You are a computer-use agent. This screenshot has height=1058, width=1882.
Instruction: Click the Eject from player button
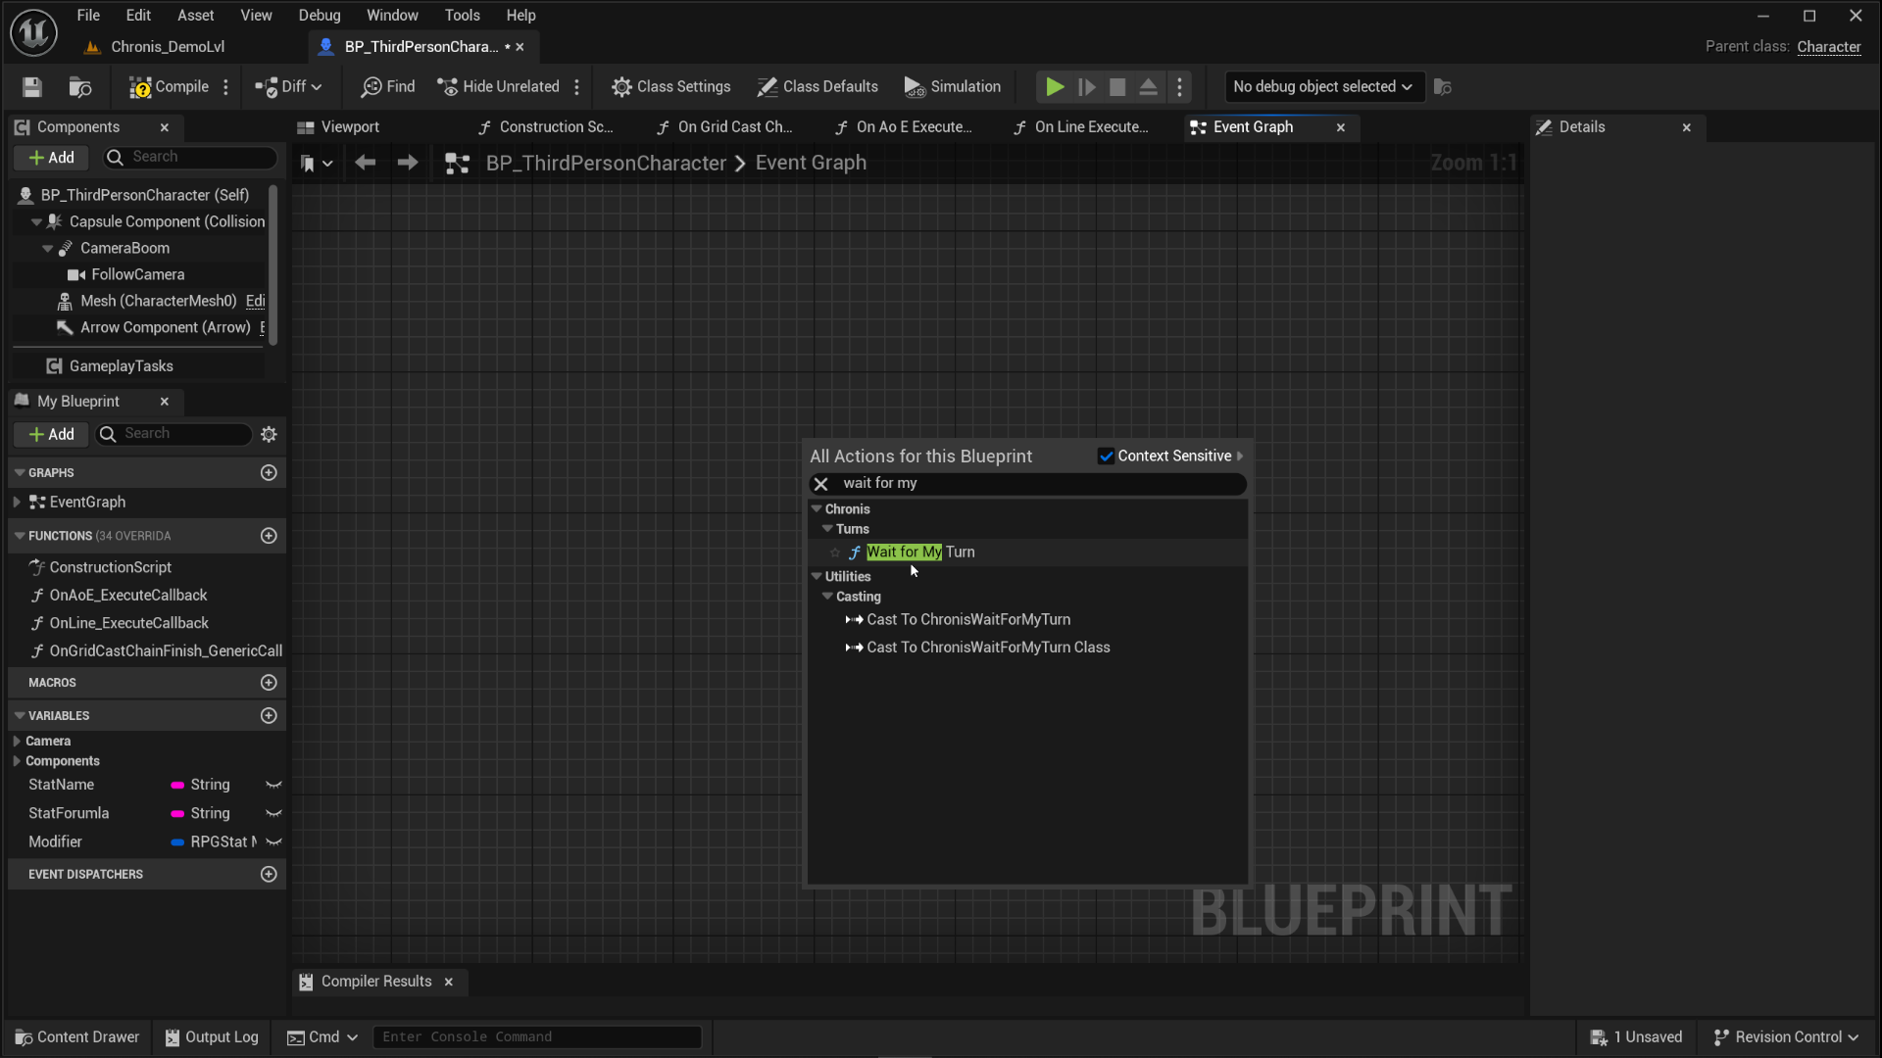1149,87
